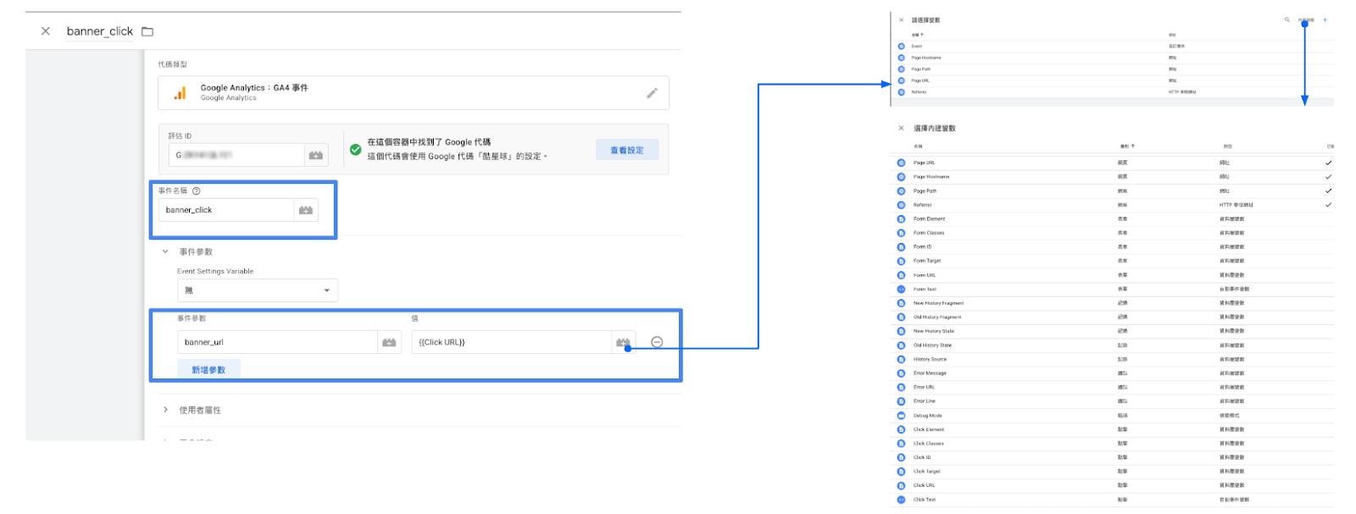Open variable picker beside banner_url parameter field
The image size is (1356, 514).
point(389,342)
